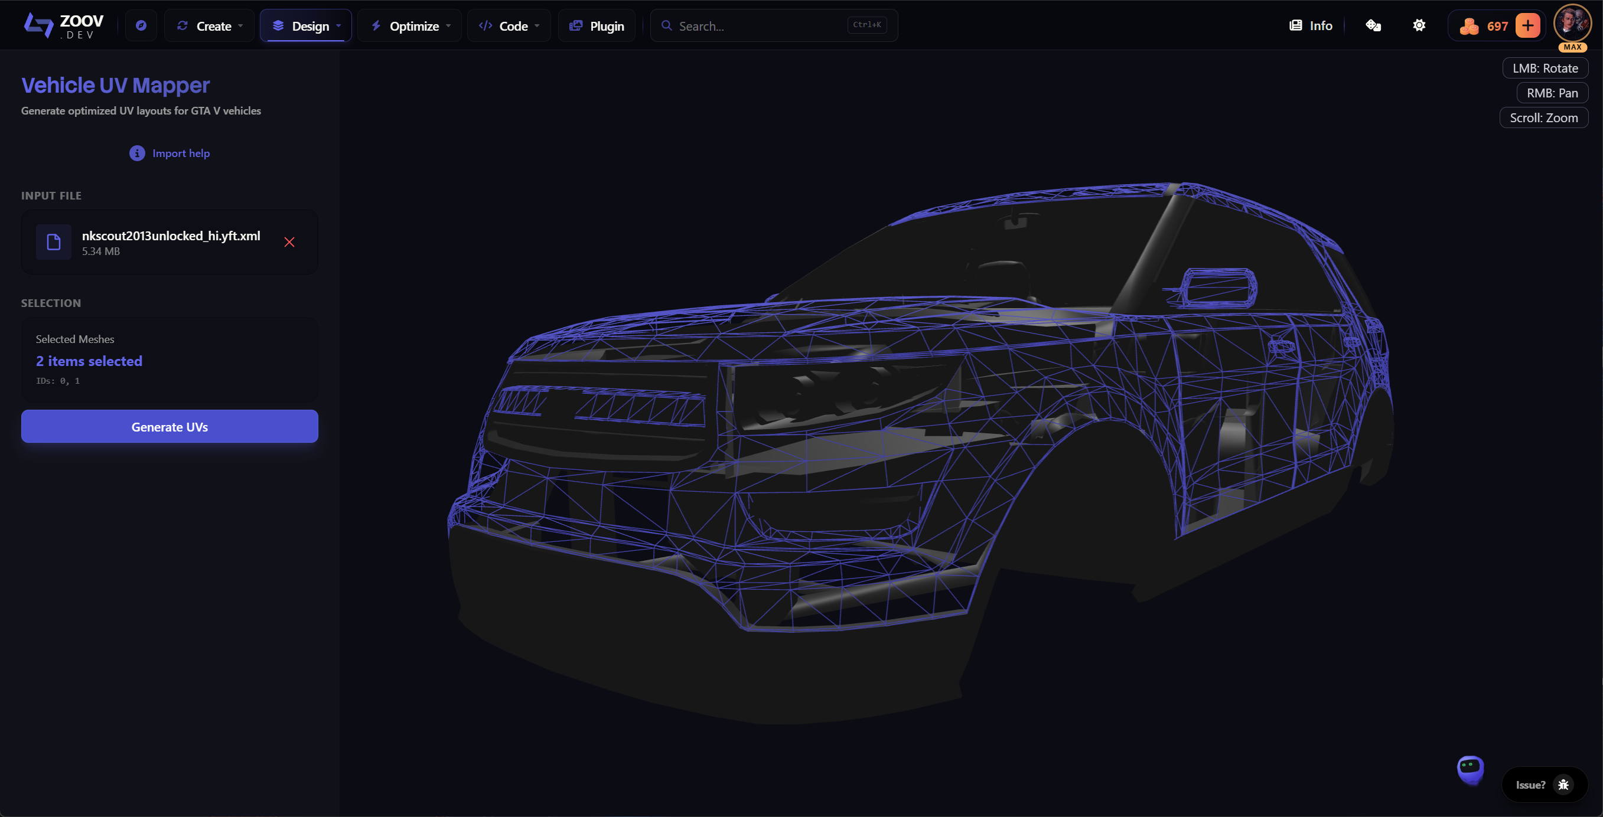Open the chatbot assistant icon
Screen dimensions: 1603x817
[x=1470, y=771]
